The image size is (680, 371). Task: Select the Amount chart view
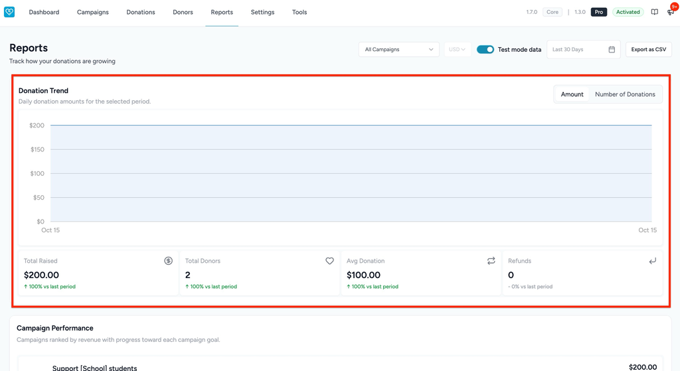point(572,94)
